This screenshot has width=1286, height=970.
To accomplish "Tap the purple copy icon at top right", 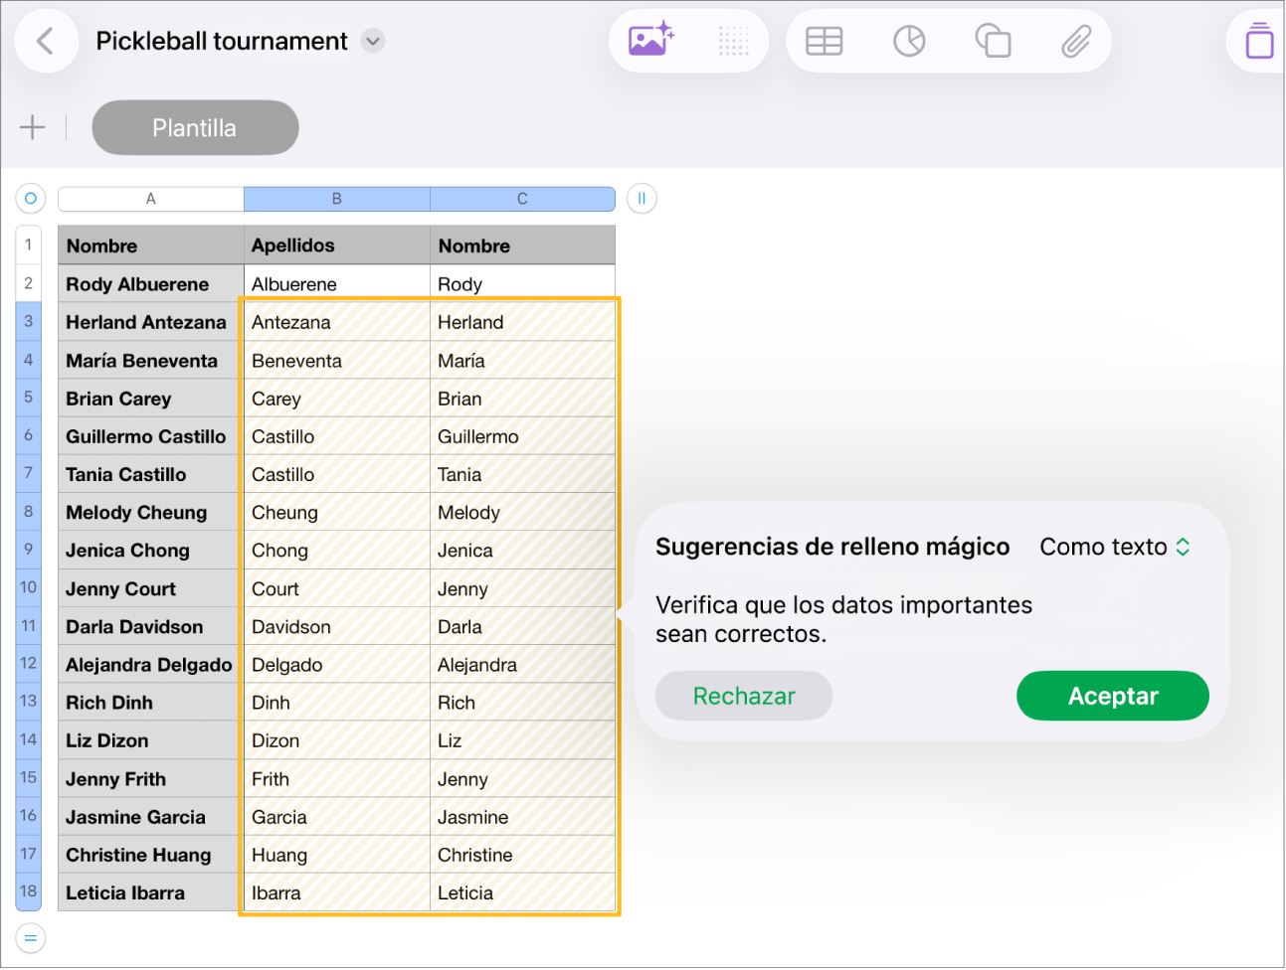I will click(x=1259, y=41).
